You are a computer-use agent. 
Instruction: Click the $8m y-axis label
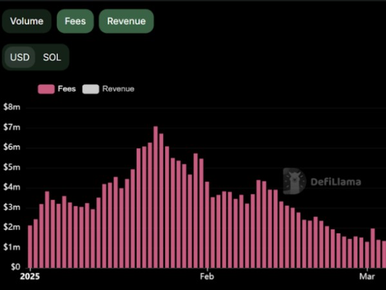pyautogui.click(x=12, y=107)
